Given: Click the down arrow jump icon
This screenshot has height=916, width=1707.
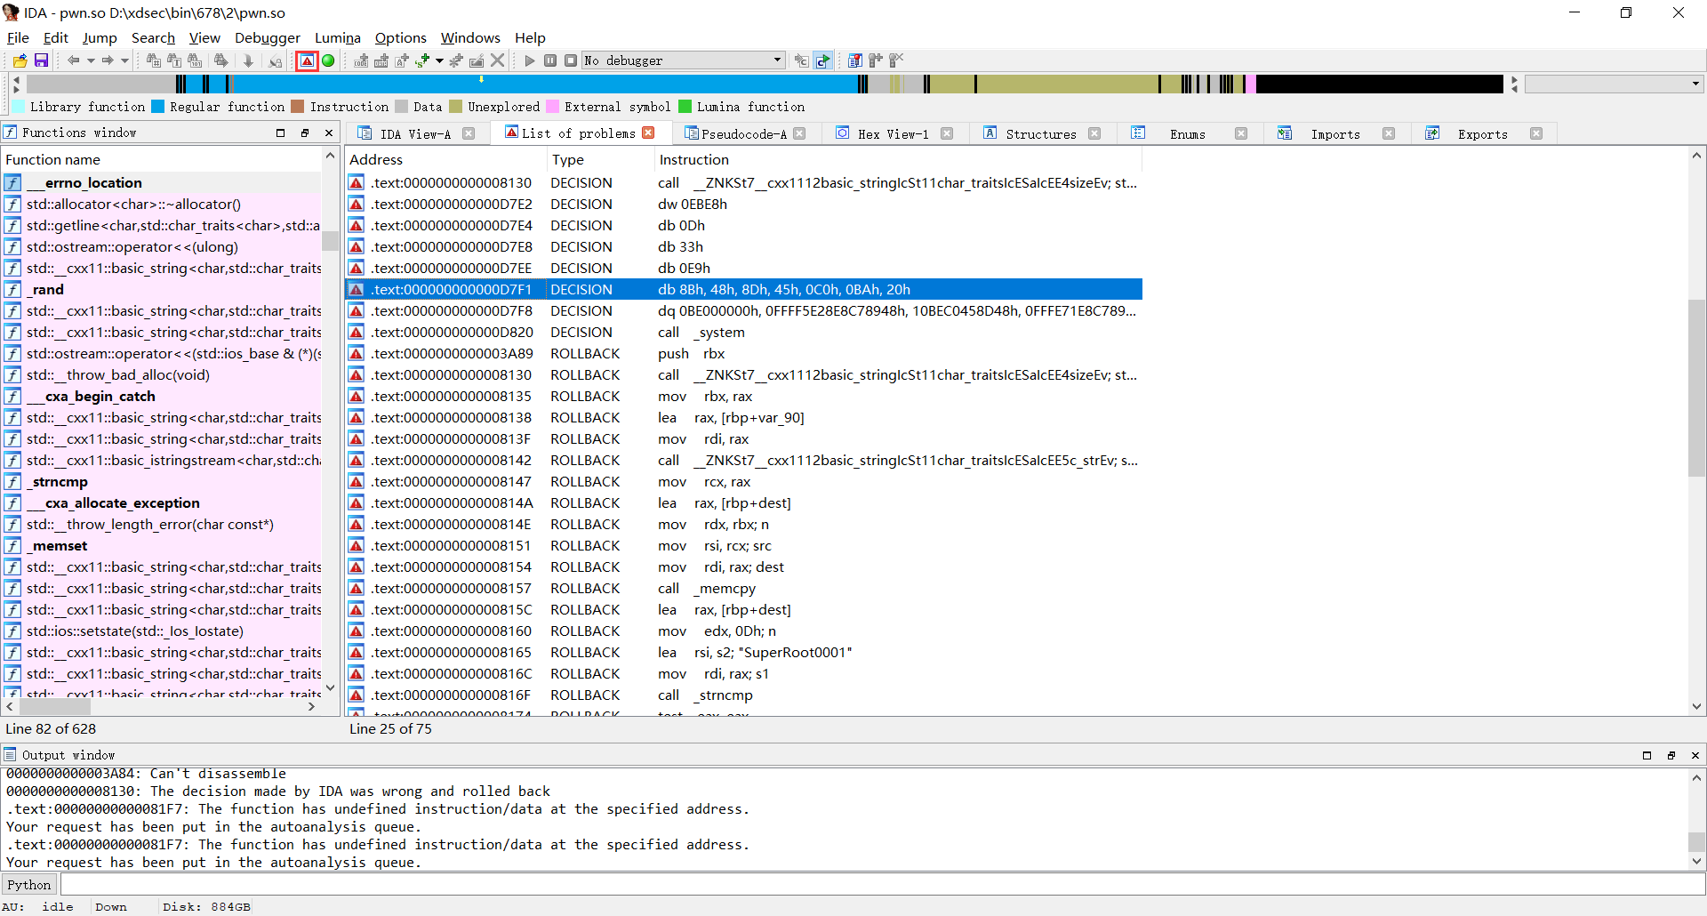Looking at the screenshot, I should (x=248, y=60).
